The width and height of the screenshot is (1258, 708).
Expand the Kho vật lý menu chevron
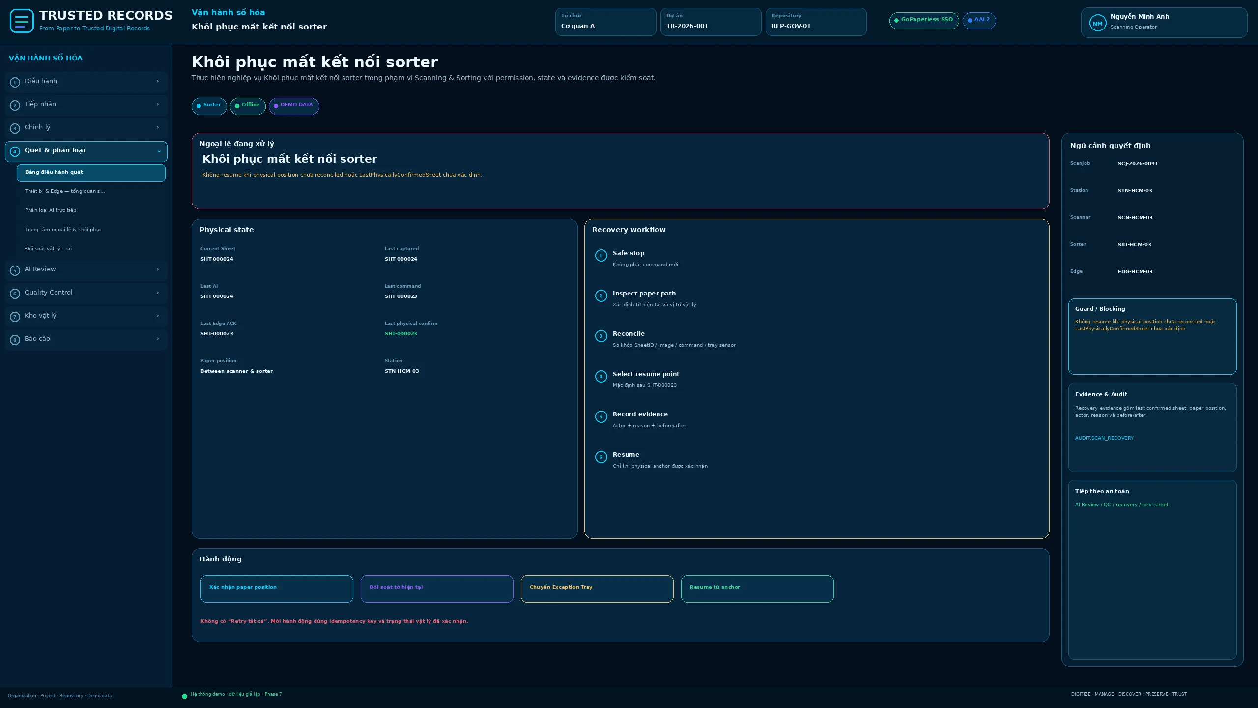[x=158, y=316]
